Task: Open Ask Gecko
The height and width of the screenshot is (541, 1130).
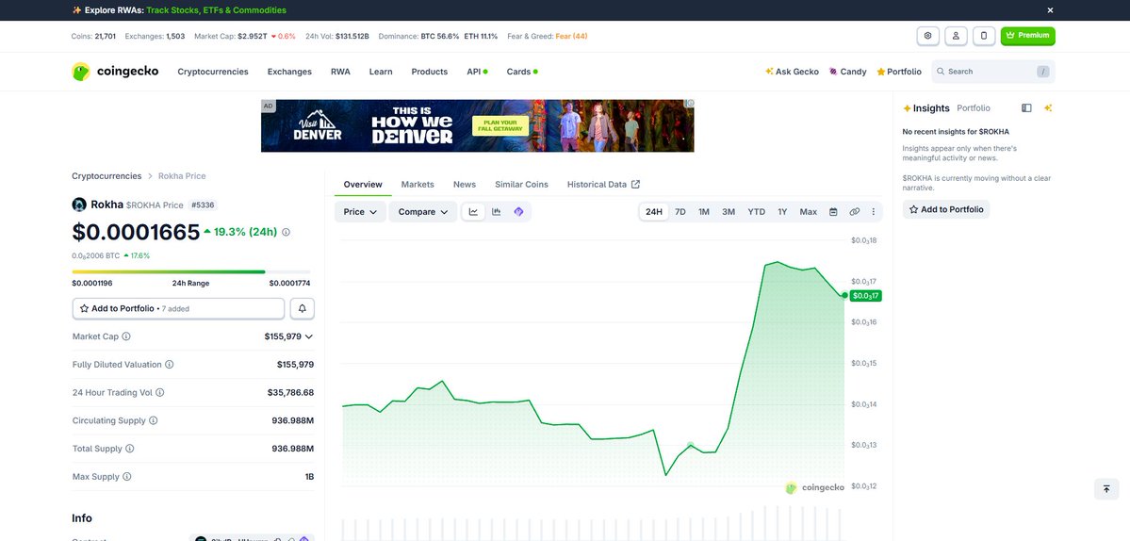Action: click(x=792, y=72)
